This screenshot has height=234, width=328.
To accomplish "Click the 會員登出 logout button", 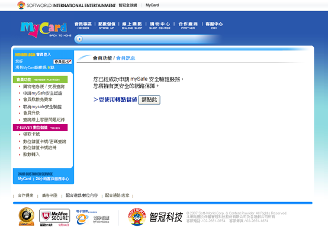I will click(x=63, y=61).
